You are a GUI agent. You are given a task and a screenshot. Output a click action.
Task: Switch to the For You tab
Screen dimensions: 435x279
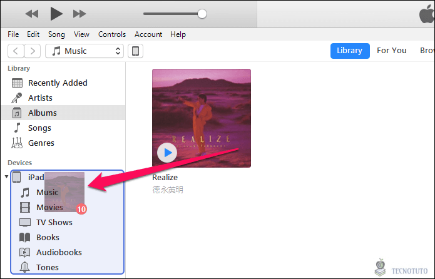pos(391,51)
